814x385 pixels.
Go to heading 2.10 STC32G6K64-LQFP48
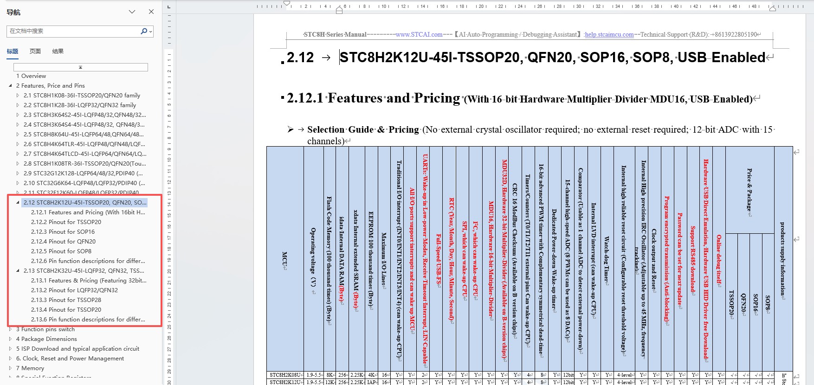(x=84, y=183)
